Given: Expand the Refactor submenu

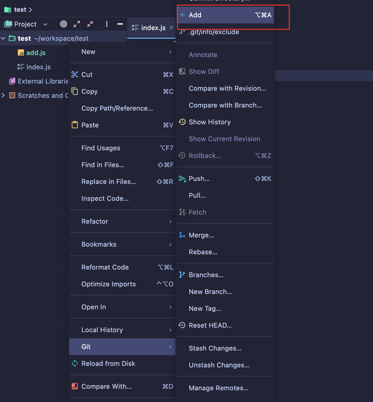Looking at the screenshot, I should [122, 221].
